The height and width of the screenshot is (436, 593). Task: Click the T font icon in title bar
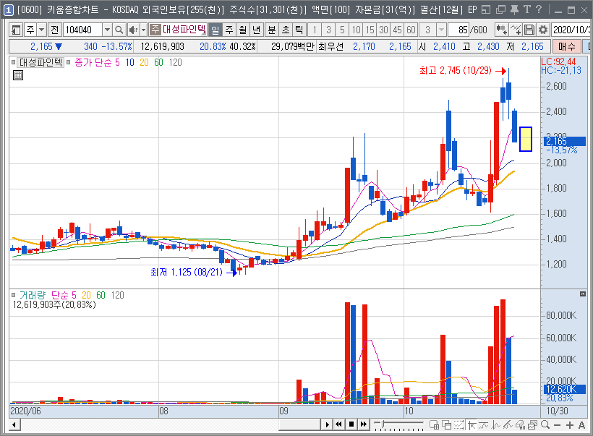tap(527, 9)
